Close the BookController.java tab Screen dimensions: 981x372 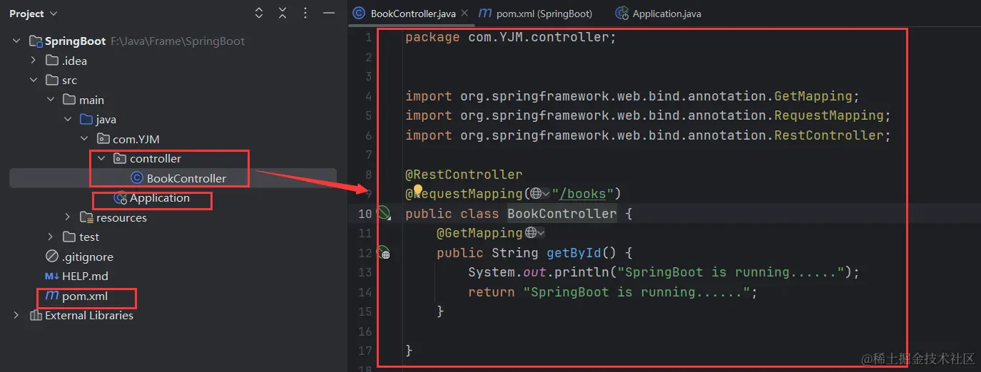pyautogui.click(x=464, y=13)
